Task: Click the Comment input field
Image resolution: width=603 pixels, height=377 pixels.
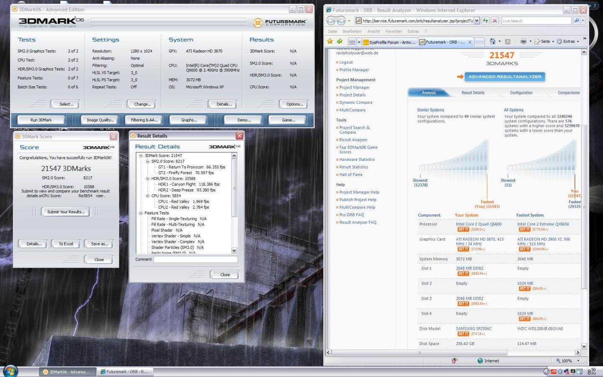Action: [x=196, y=259]
